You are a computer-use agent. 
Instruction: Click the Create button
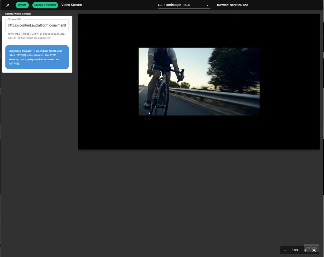click(x=22, y=5)
